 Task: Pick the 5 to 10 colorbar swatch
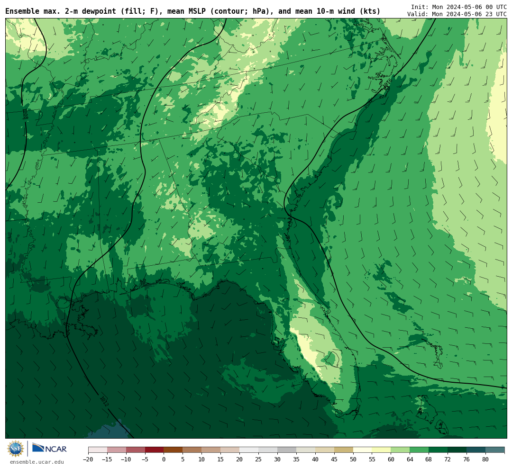point(192,450)
